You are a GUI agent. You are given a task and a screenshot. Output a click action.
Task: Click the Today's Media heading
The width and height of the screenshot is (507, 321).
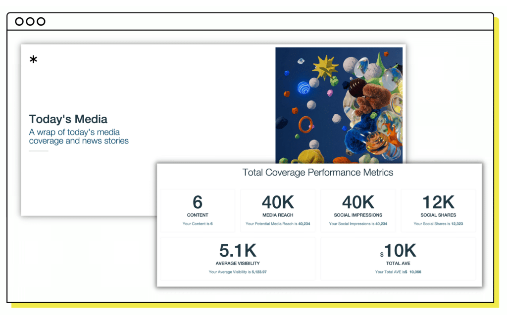(x=68, y=119)
